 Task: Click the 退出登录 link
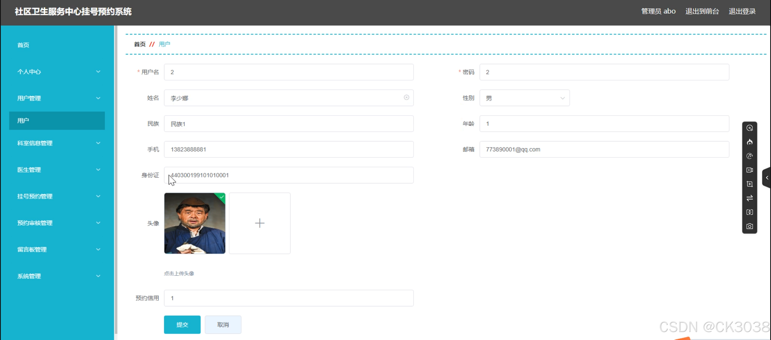[742, 11]
